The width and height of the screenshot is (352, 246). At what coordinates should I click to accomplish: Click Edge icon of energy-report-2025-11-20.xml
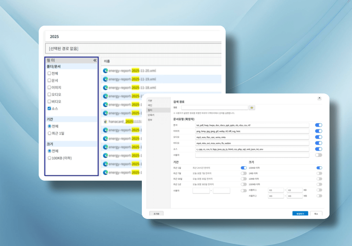105,71
